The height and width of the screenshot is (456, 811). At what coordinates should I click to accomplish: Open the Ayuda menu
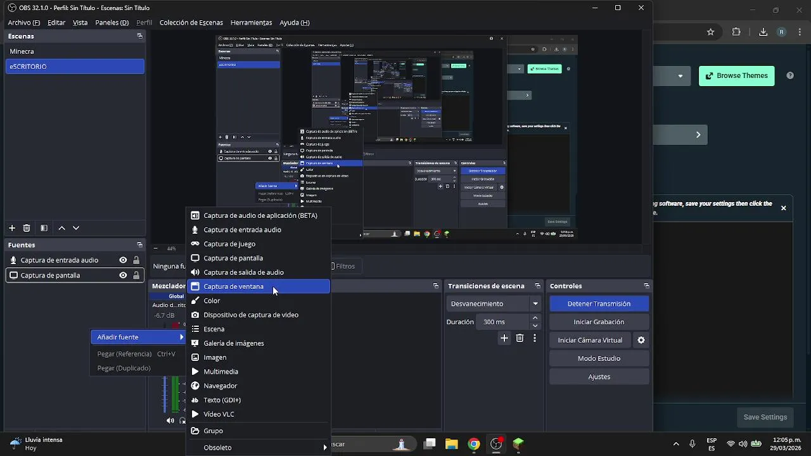tap(295, 22)
